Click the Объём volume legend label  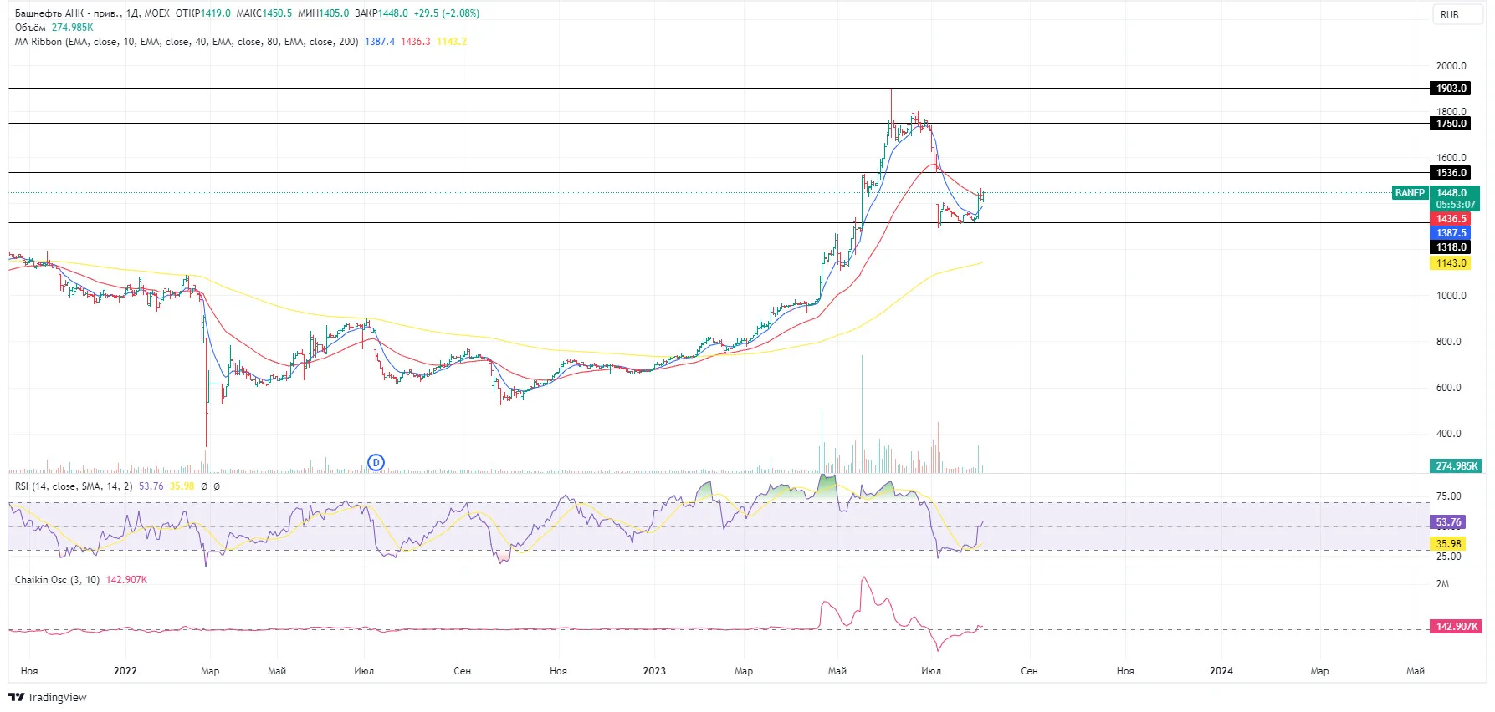(x=30, y=28)
